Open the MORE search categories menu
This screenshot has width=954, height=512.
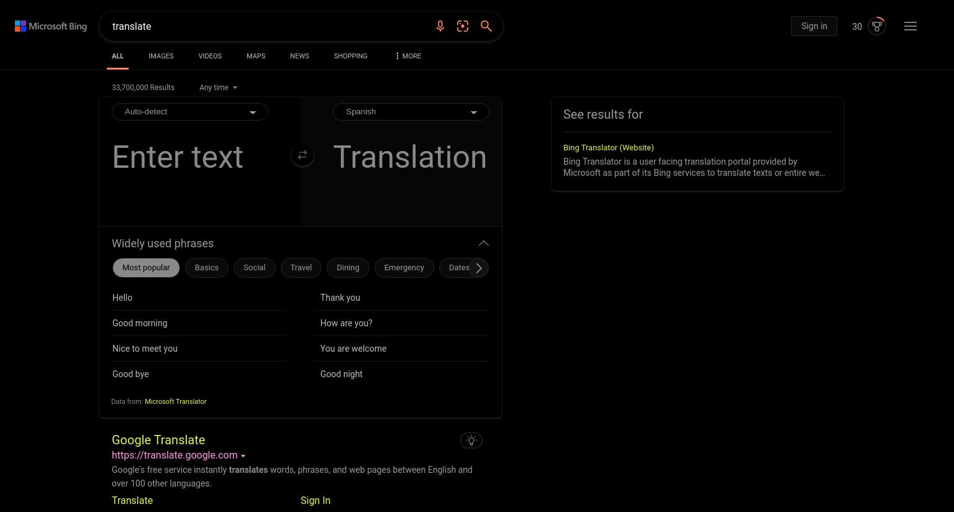(408, 56)
